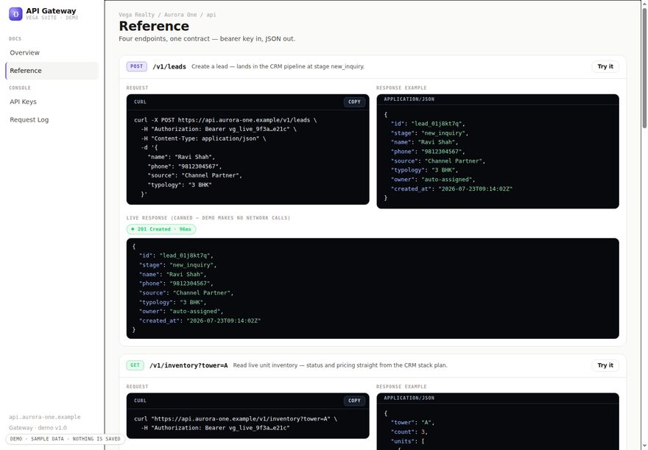Click the 'Four endpoints, one contract' subtitle
This screenshot has height=450, width=648.
(x=207, y=39)
